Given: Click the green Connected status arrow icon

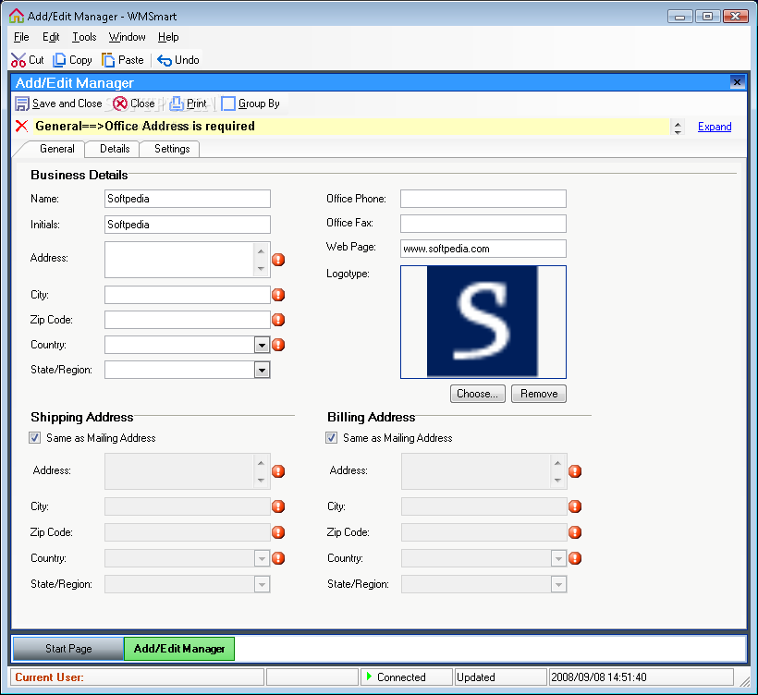Looking at the screenshot, I should click(370, 677).
